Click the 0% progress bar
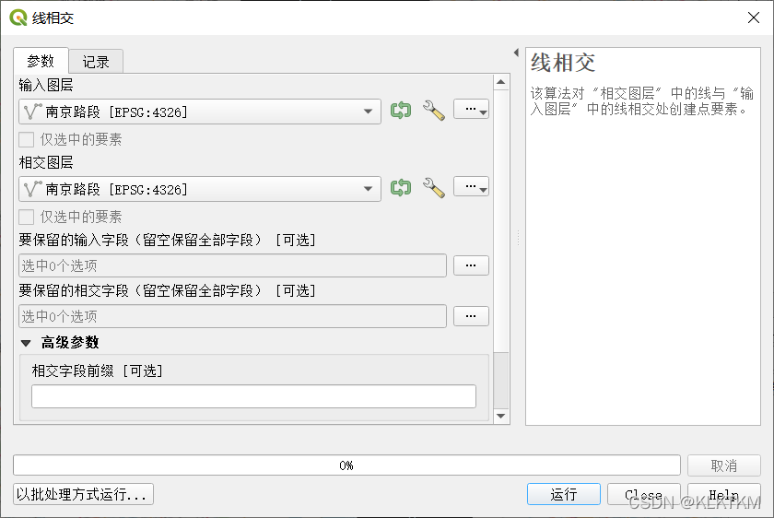This screenshot has height=518, width=774. pyautogui.click(x=346, y=465)
